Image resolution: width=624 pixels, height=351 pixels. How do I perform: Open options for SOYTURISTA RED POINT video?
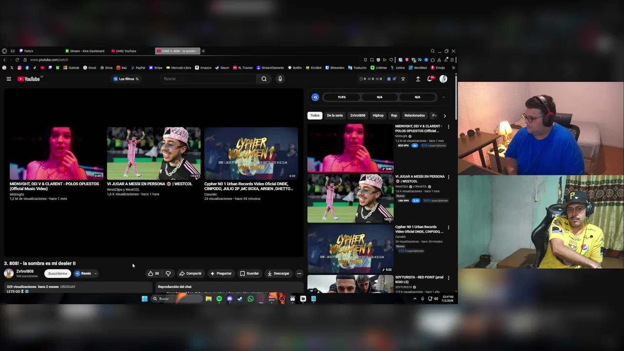click(448, 278)
